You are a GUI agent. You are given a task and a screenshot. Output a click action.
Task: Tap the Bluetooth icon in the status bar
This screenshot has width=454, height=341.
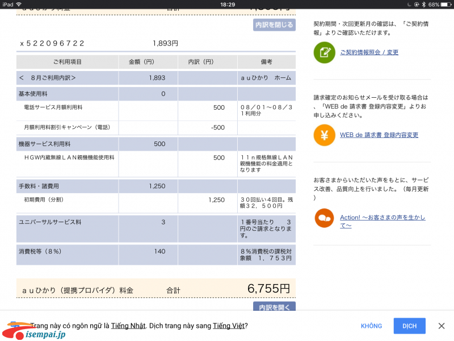coord(423,5)
